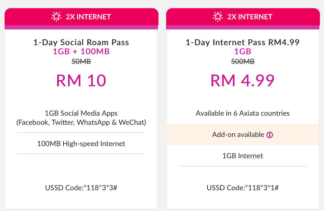Click the struck-through 50MB text

pos(81,61)
